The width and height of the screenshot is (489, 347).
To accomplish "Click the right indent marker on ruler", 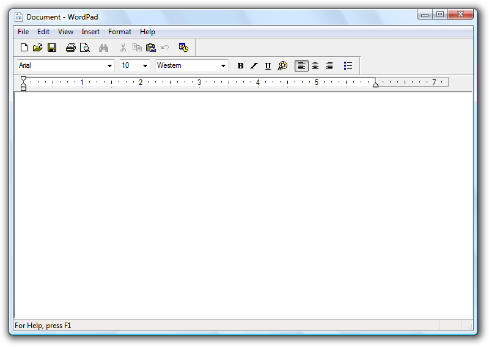I will point(375,84).
